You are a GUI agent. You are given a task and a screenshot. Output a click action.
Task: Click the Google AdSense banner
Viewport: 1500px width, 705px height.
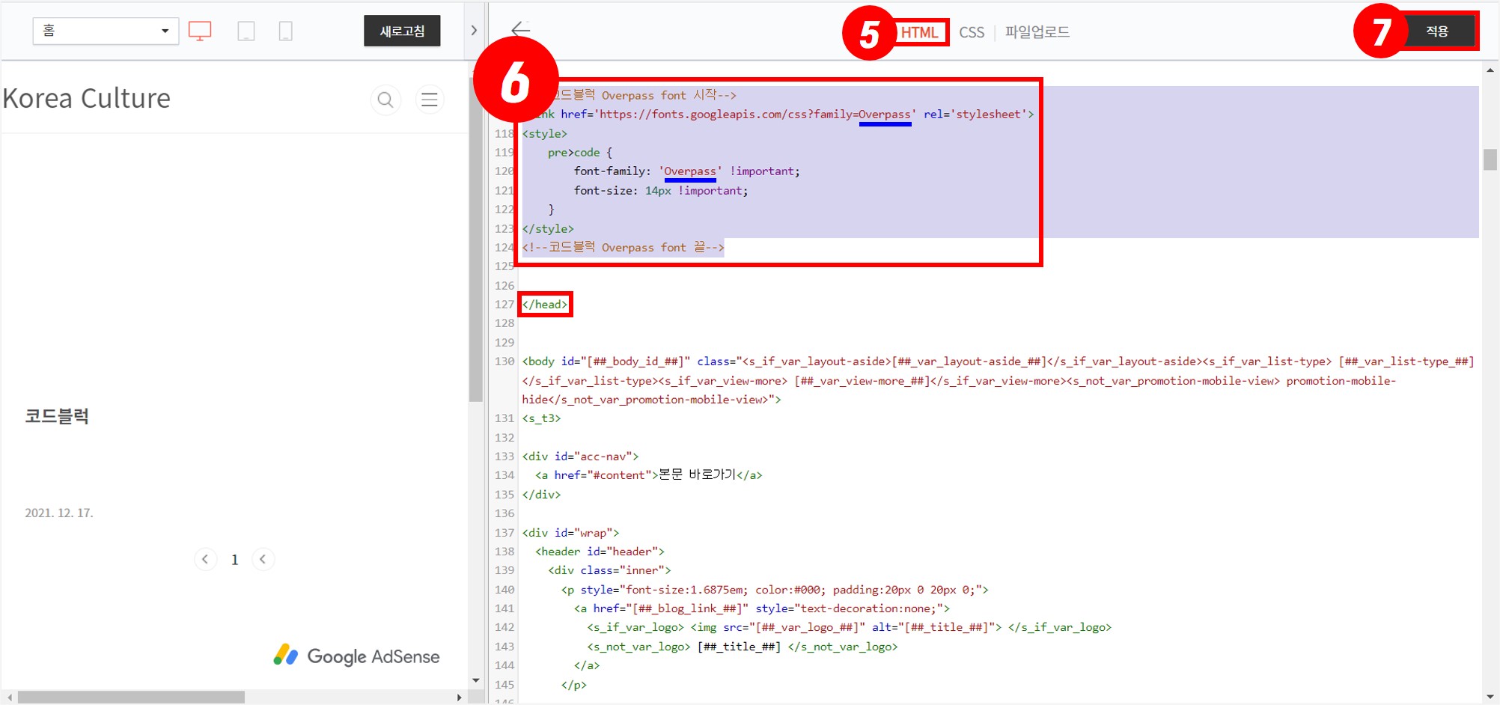pos(356,656)
